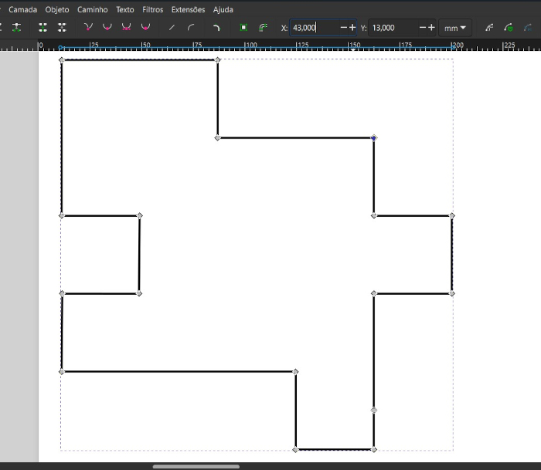
Task: Open the Caminho menu
Action: [x=93, y=10]
